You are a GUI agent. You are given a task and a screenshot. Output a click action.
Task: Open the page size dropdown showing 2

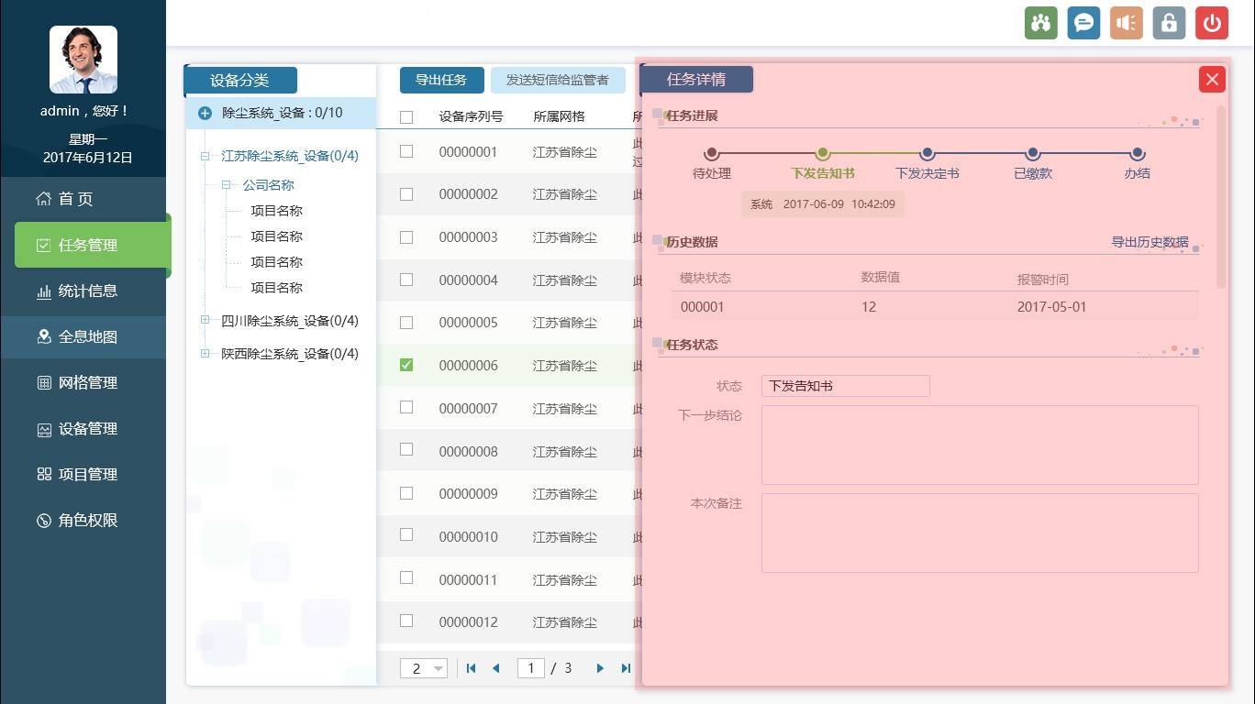(424, 668)
